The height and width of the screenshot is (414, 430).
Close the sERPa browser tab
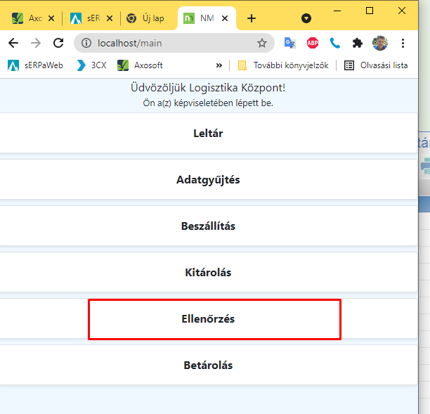110,18
